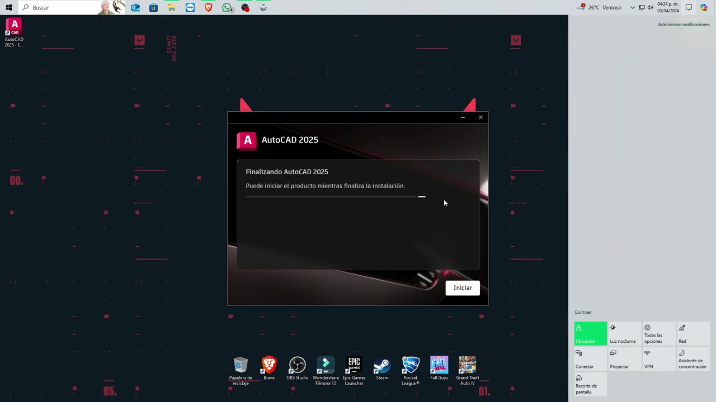
Task: Open Microsoft Store from the taskbar
Action: click(153, 7)
